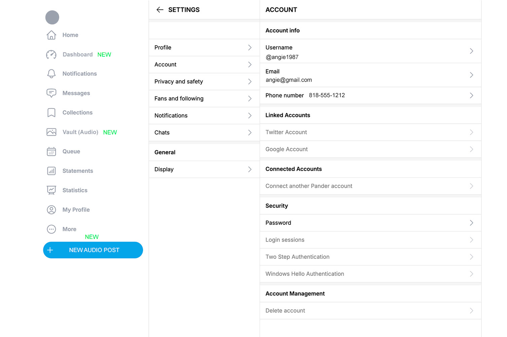Click the More ellipsis circle icon
507x337 pixels.
coord(51,229)
